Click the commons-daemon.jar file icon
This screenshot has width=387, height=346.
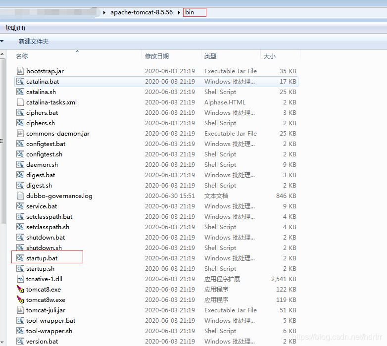tap(20, 133)
